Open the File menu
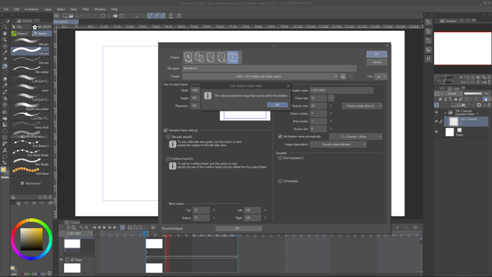492x277 pixels. [6, 9]
